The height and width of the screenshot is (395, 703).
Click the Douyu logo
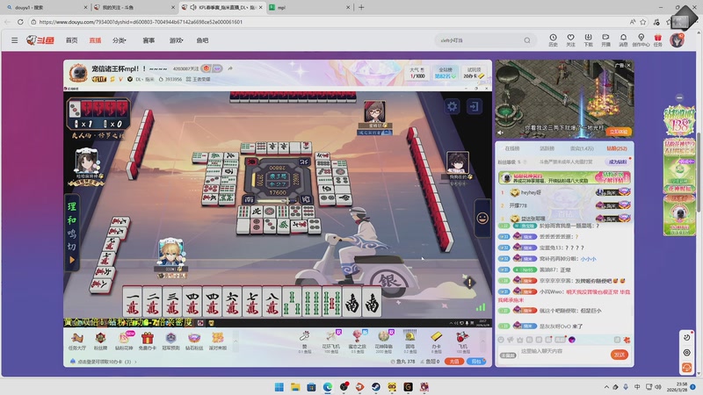40,40
